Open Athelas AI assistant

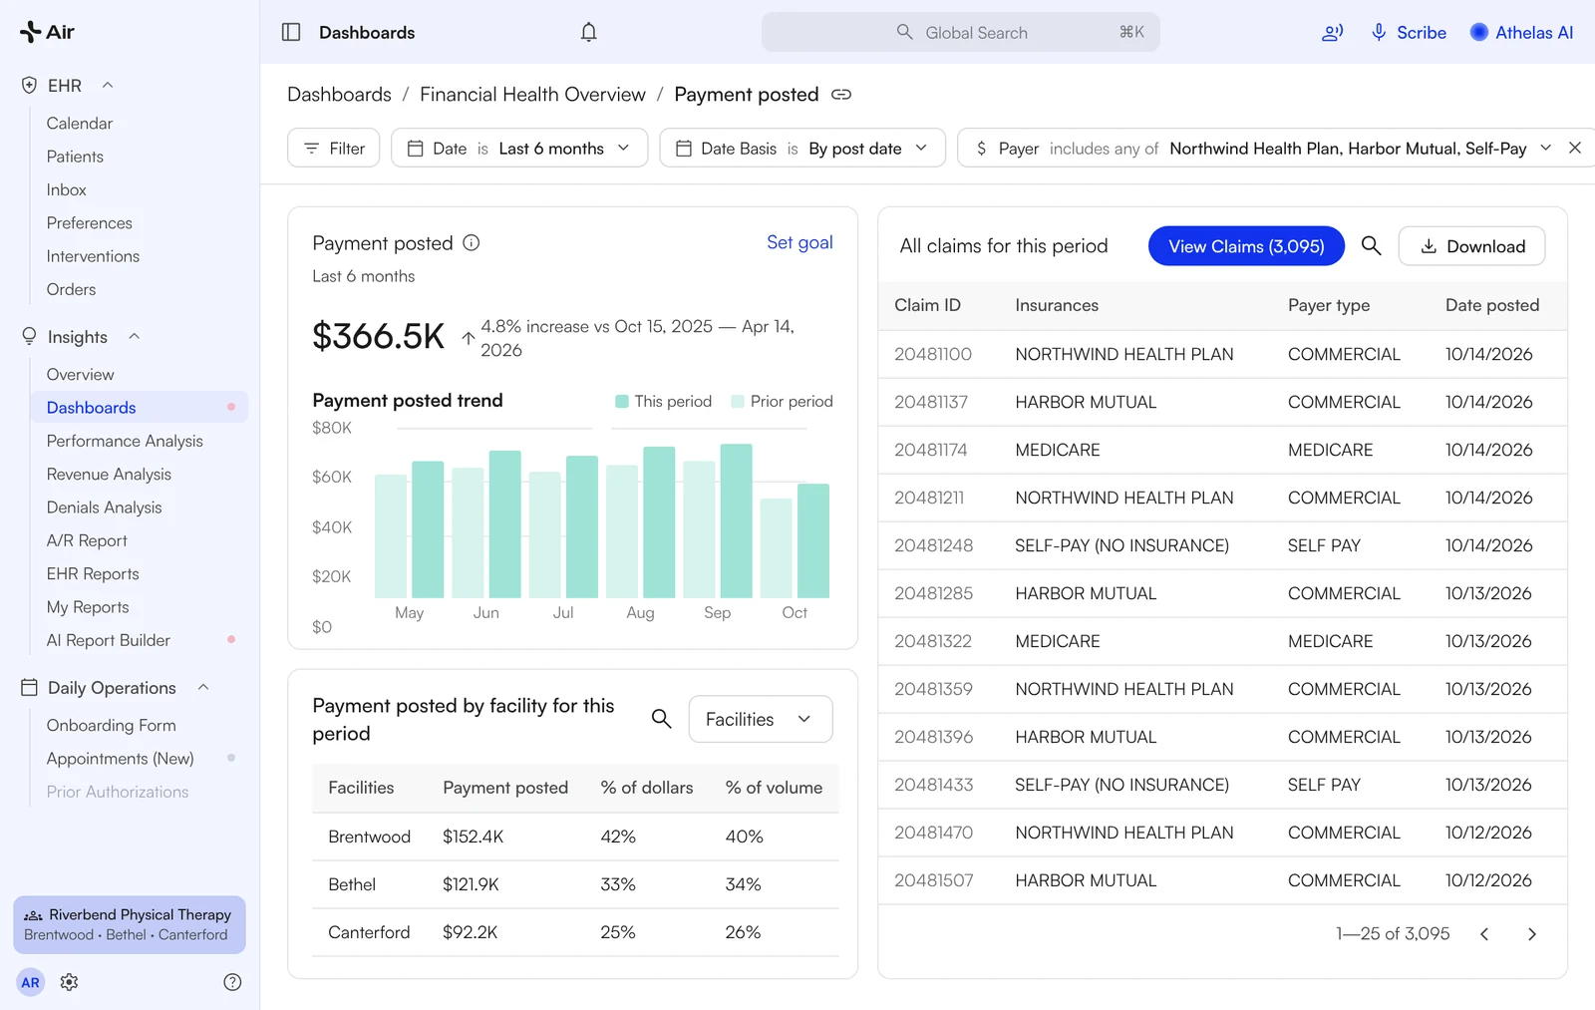pyautogui.click(x=1521, y=32)
